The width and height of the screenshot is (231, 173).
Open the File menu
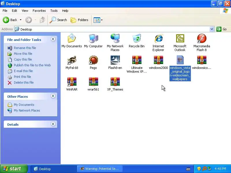(x=5, y=11)
